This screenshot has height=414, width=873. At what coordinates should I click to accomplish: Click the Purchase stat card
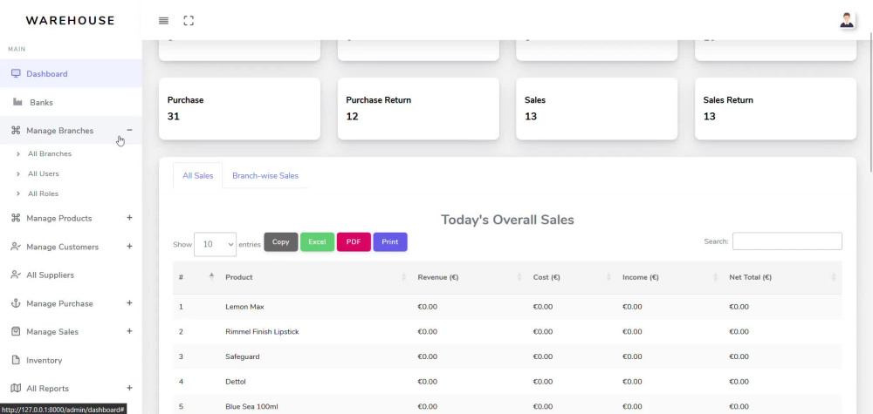click(x=239, y=108)
